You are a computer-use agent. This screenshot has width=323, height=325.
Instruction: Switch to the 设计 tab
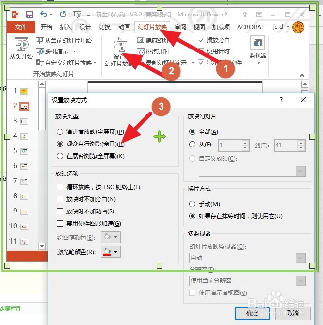tap(85, 27)
